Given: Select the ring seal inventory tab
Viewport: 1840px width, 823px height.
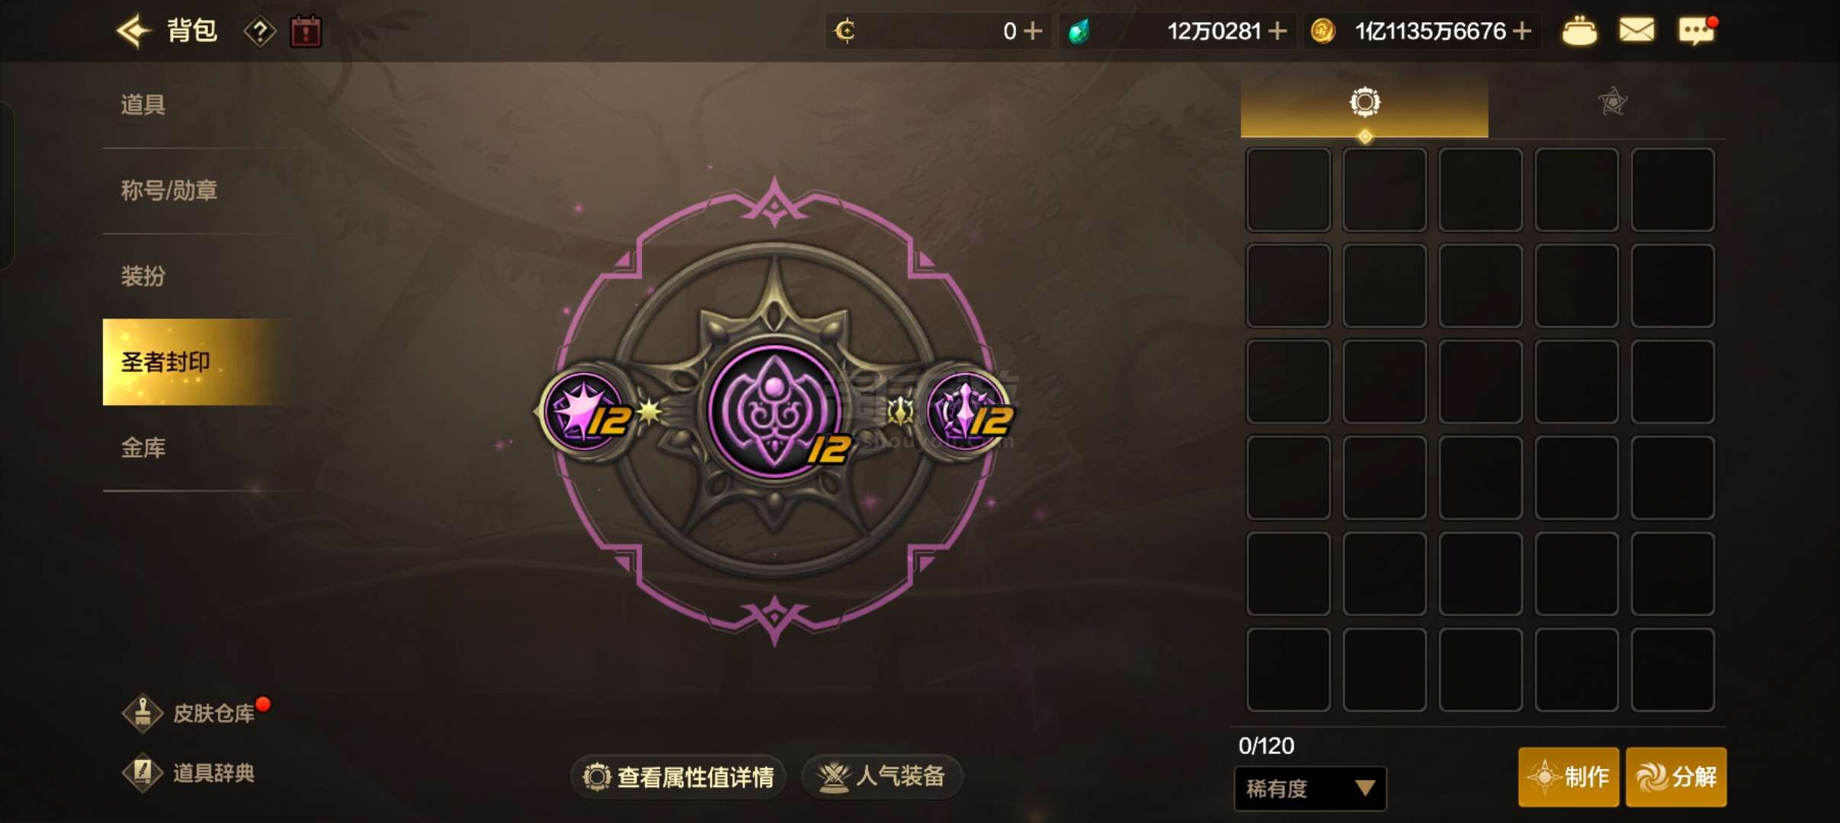Looking at the screenshot, I should coord(1364,102).
